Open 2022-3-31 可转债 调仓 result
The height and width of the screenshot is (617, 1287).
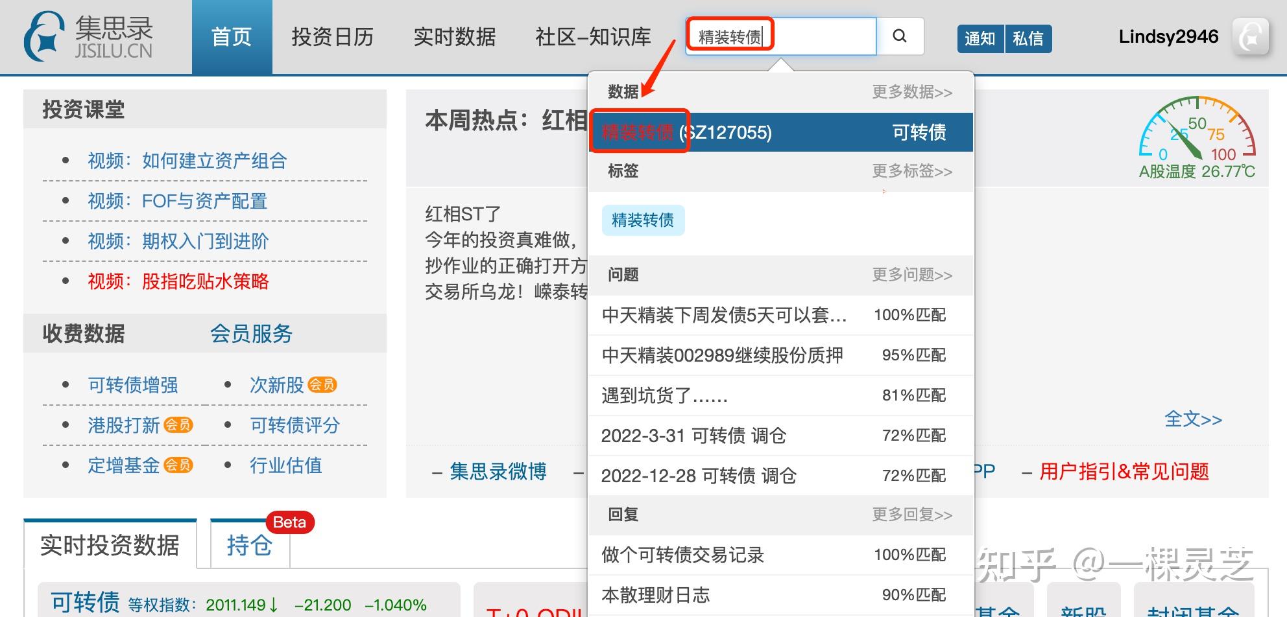(781, 436)
